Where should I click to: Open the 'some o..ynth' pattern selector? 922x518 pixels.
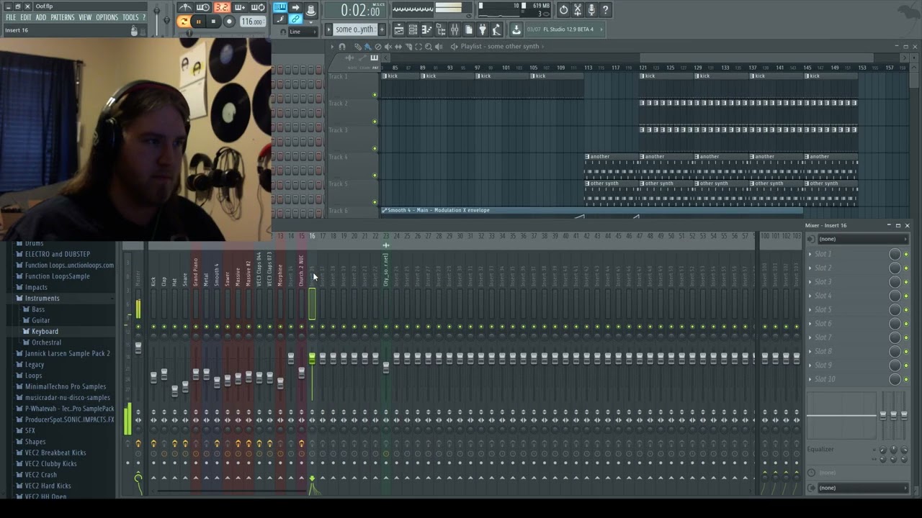pos(354,29)
